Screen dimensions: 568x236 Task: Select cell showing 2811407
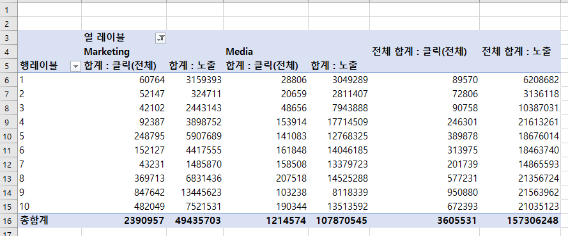[x=339, y=94]
